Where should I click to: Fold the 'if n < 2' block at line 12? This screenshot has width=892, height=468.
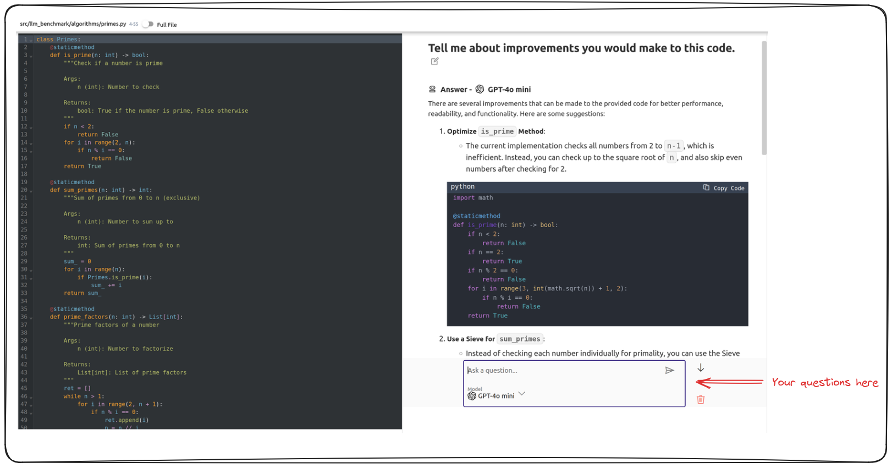31,128
